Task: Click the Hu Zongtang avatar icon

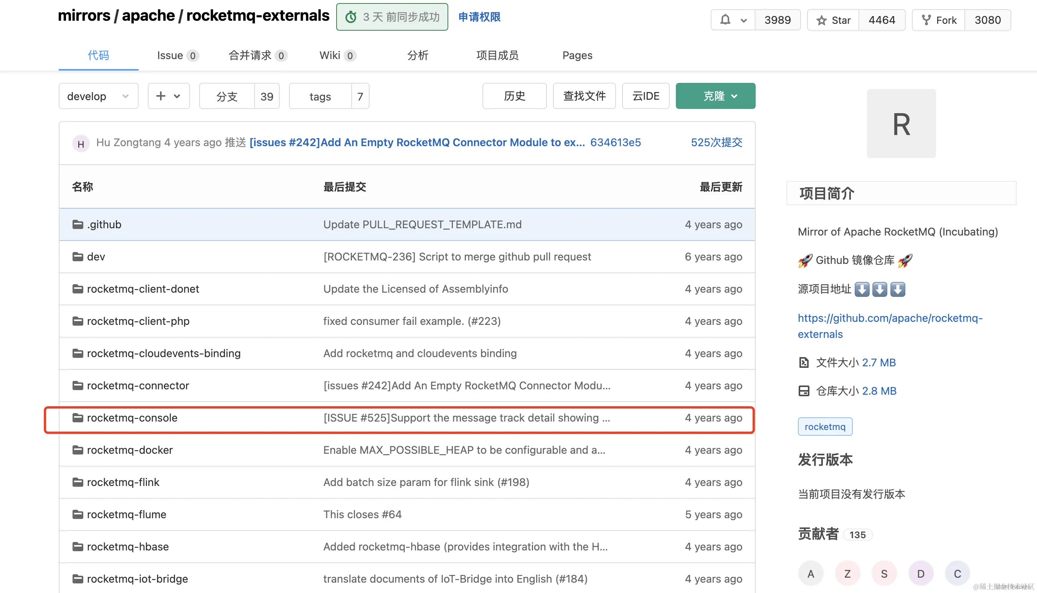Action: click(81, 143)
